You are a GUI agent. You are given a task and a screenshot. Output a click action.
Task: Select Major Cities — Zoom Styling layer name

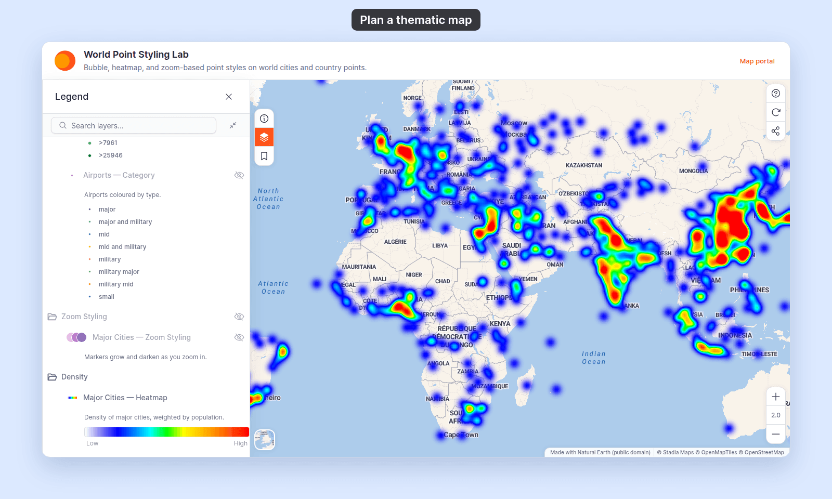pyautogui.click(x=141, y=337)
